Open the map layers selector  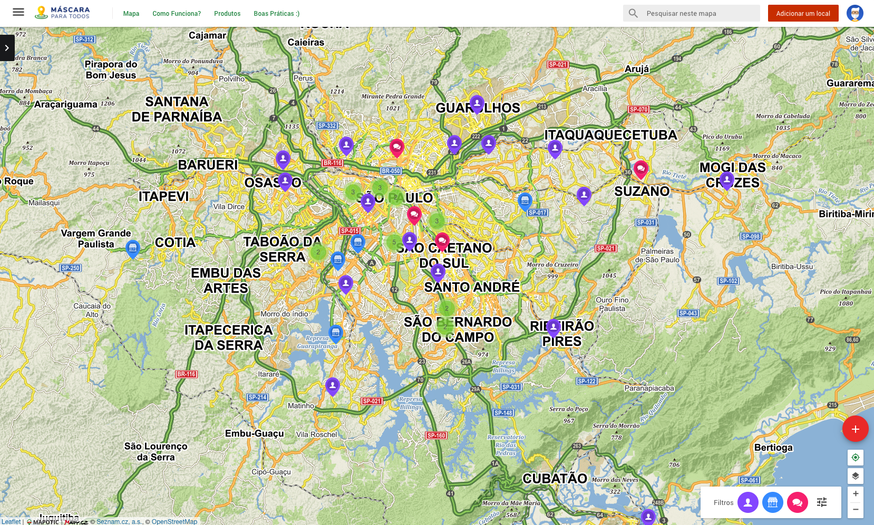(x=856, y=476)
